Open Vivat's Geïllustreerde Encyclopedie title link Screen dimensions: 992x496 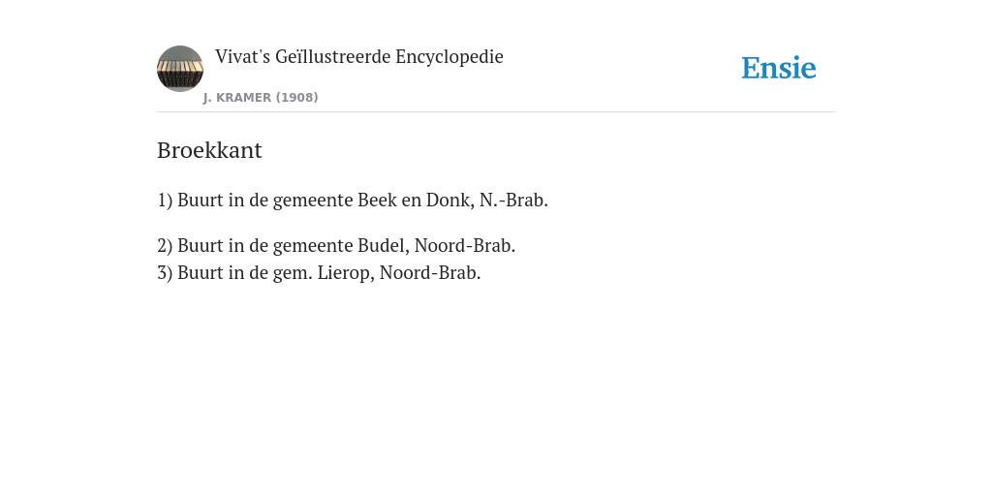(358, 56)
